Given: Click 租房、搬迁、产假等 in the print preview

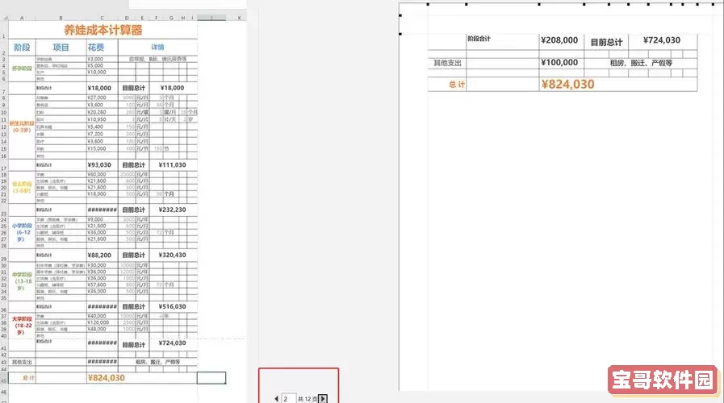Looking at the screenshot, I should click(x=640, y=63).
